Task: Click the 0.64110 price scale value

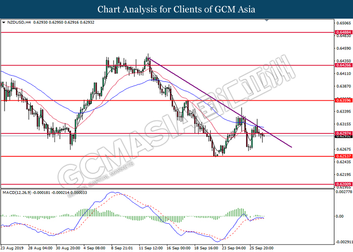Action: pos(344,74)
